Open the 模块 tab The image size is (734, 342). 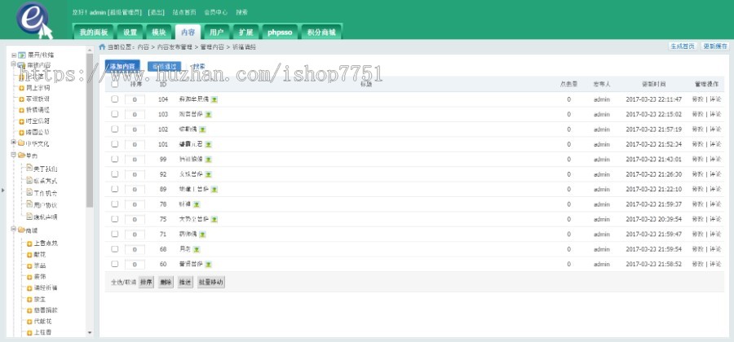coord(159,33)
